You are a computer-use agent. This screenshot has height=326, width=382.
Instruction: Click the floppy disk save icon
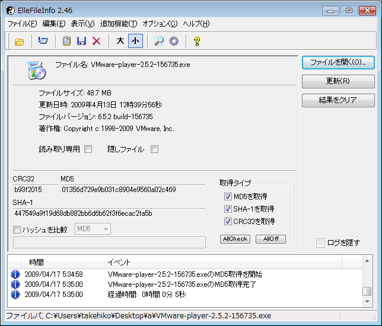click(81, 41)
